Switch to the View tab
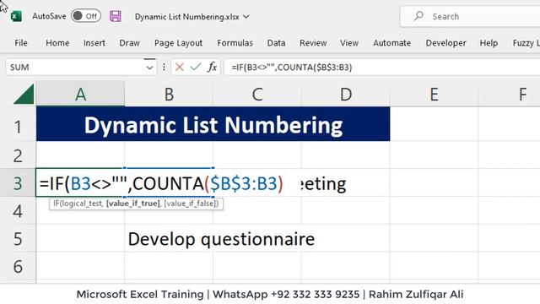 (x=349, y=43)
